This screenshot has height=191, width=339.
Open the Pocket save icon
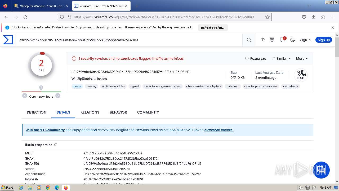[304, 17]
